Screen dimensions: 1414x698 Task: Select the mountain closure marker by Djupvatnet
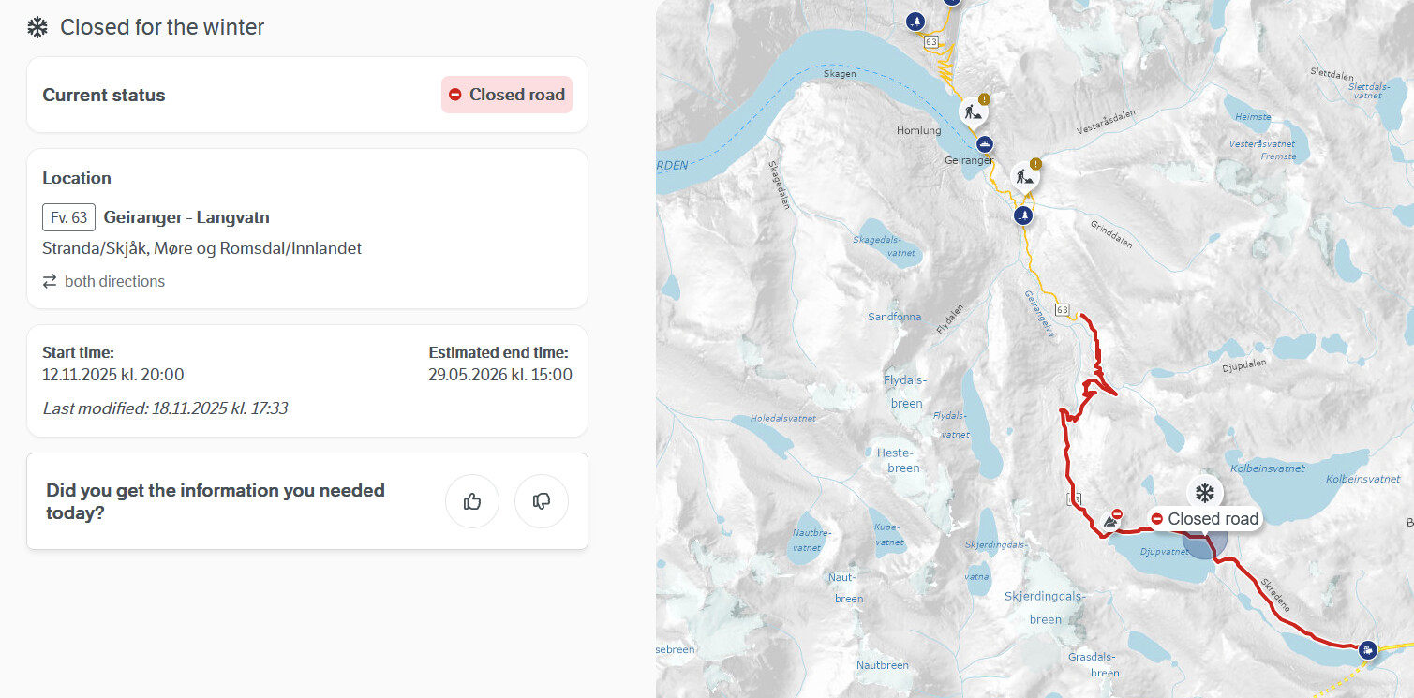point(1112,518)
